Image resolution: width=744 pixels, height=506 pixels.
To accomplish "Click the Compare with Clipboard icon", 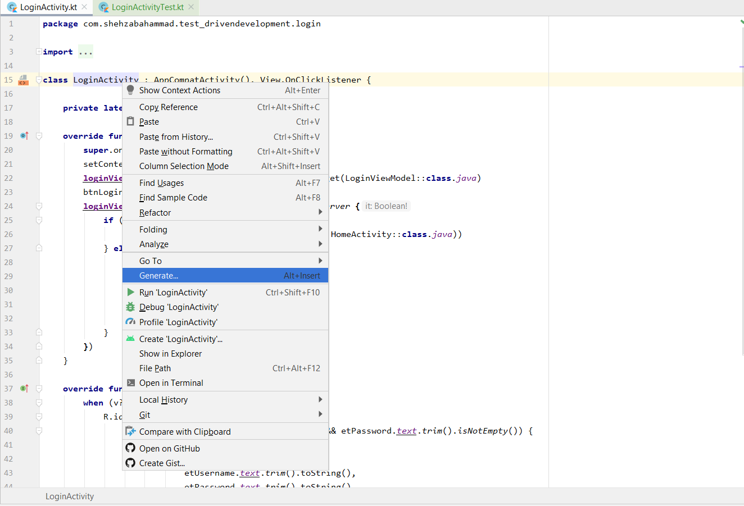I will [131, 431].
